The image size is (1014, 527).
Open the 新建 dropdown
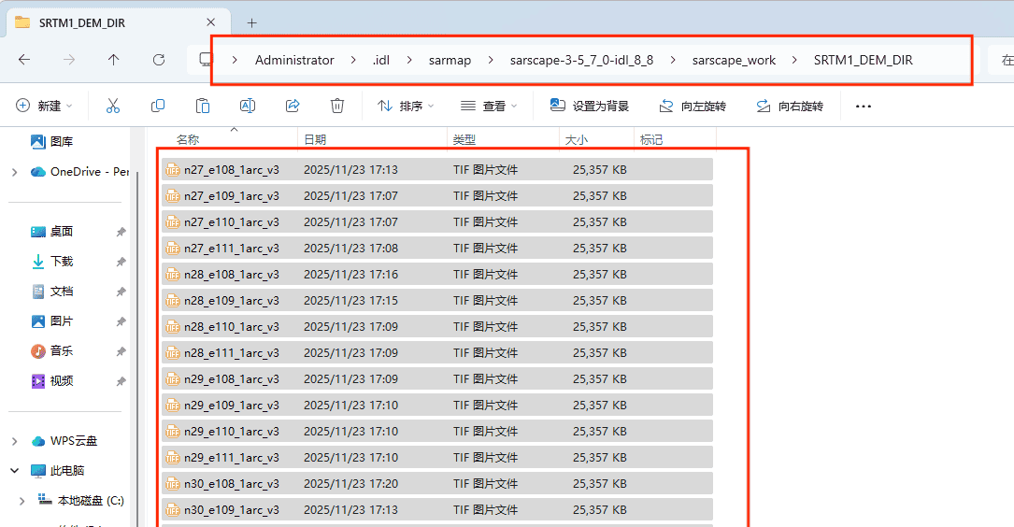[45, 106]
